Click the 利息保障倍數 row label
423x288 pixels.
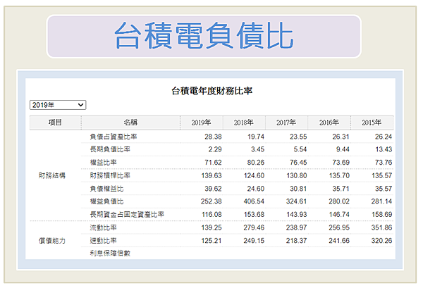point(110,253)
